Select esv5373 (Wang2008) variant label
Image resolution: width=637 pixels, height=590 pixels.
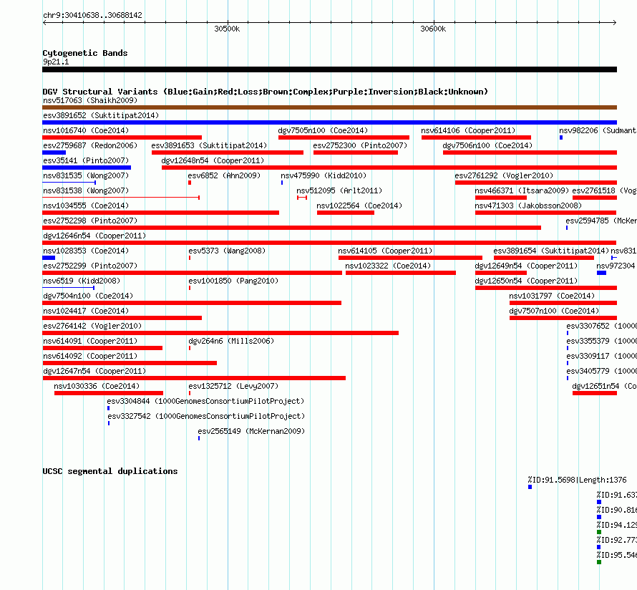227,251
